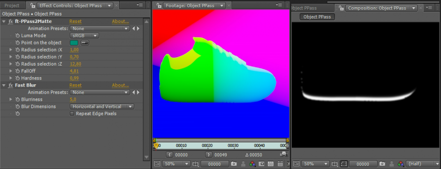The height and width of the screenshot is (169, 441).
Task: Toggle the ft-PPass2Matte fx effect switch
Action: (x=10, y=22)
